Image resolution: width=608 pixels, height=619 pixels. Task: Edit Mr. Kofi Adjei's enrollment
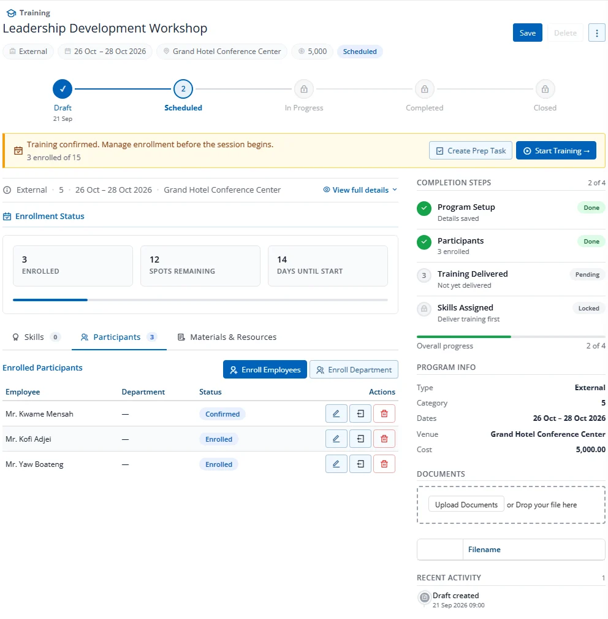336,439
